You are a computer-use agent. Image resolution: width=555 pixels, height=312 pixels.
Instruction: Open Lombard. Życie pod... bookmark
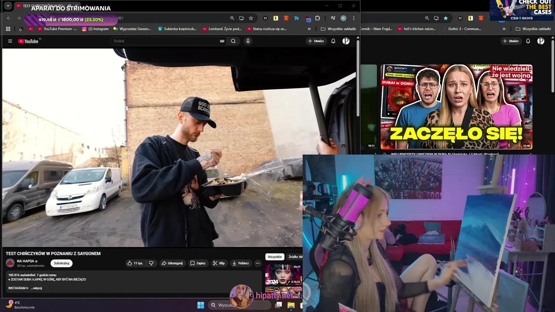click(x=222, y=29)
